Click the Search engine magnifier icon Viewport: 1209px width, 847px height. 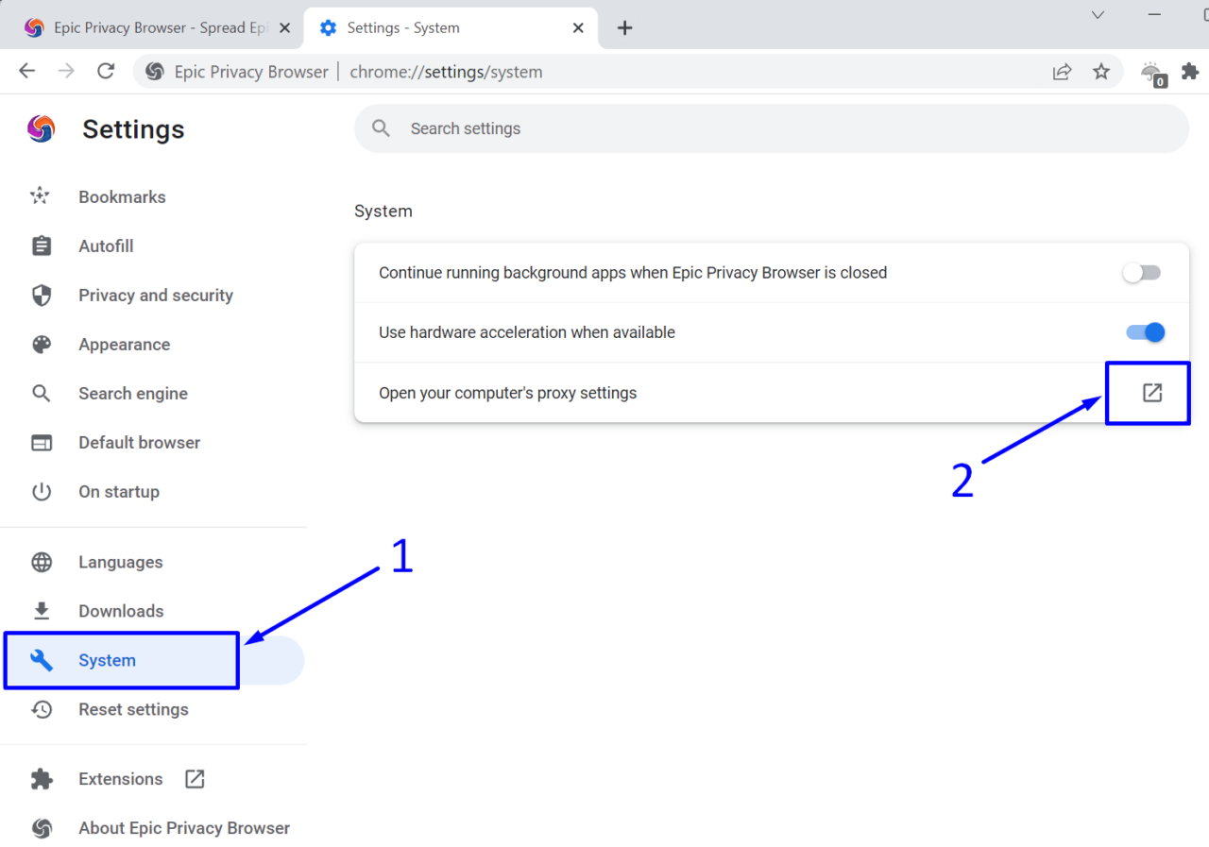coord(42,393)
